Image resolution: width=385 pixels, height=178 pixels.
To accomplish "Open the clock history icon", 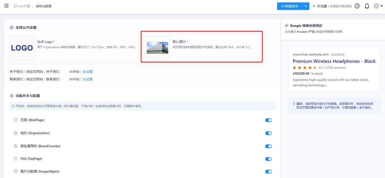I will [357, 6].
